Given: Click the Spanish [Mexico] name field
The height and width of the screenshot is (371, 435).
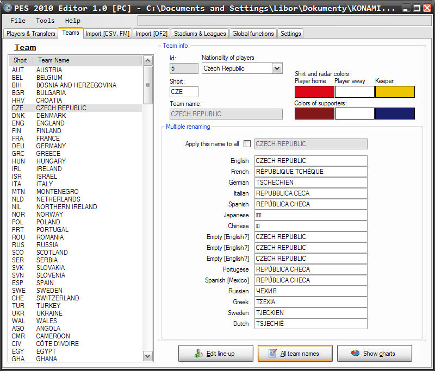Looking at the screenshot, I should click(x=310, y=280).
